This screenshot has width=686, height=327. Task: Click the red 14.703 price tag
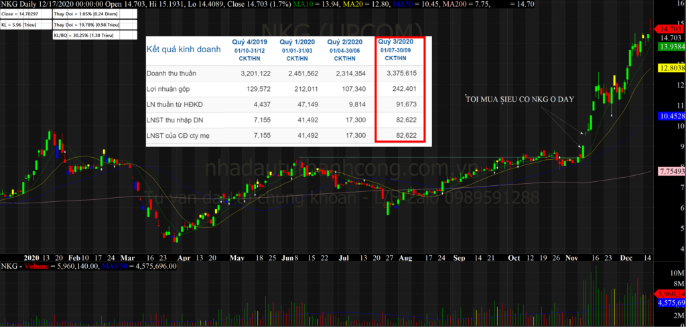[x=671, y=29]
